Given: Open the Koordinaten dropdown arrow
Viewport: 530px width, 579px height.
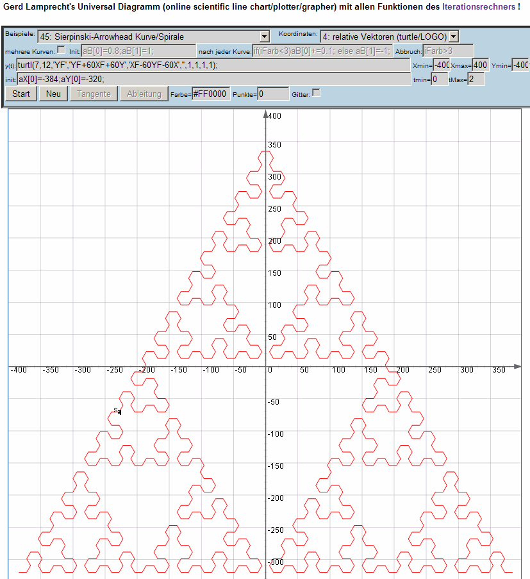Looking at the screenshot, I should (x=454, y=37).
